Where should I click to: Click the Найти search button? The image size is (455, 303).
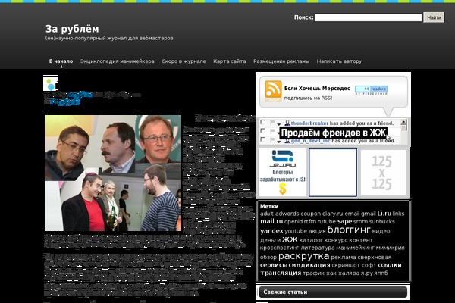(434, 17)
